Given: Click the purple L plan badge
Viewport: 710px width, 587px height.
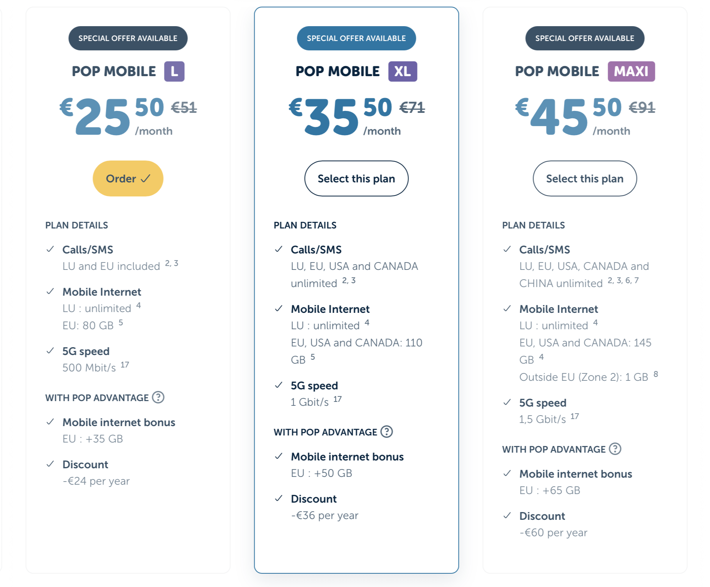Looking at the screenshot, I should coord(174,71).
